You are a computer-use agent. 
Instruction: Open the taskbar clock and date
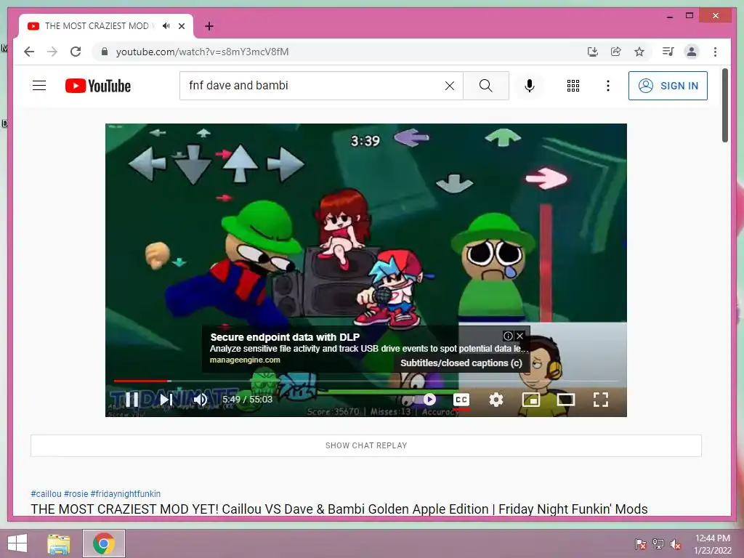tap(713, 544)
